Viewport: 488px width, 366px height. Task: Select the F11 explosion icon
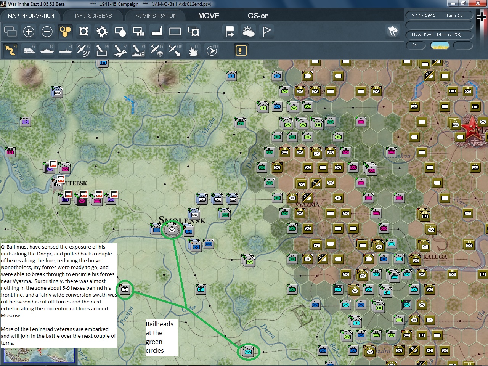[x=193, y=50]
